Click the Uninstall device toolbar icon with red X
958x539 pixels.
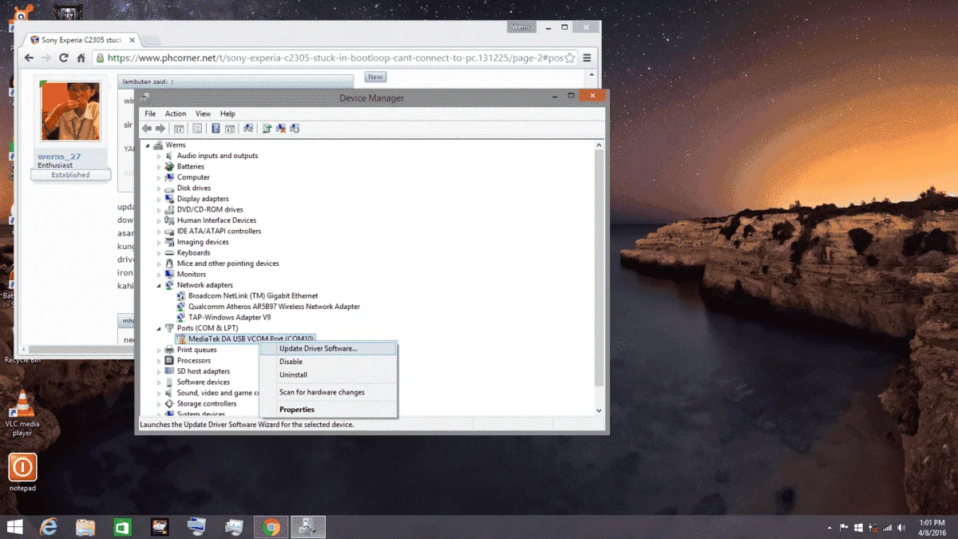pyautogui.click(x=281, y=129)
